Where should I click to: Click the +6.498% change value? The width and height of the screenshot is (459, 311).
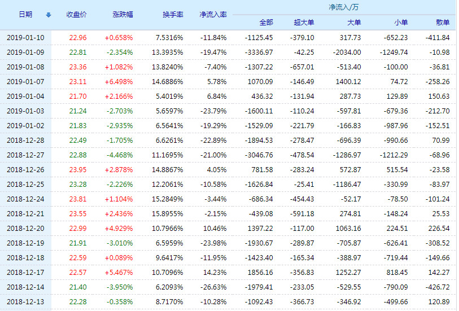(x=119, y=81)
